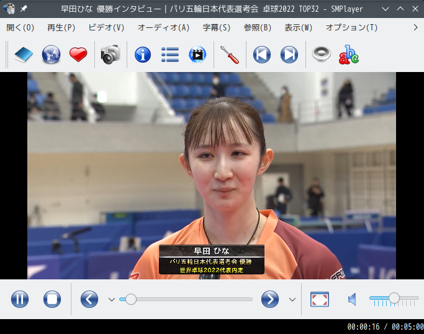The height and width of the screenshot is (334, 424).
Task: Click the seek slider position handle
Action: point(131,299)
